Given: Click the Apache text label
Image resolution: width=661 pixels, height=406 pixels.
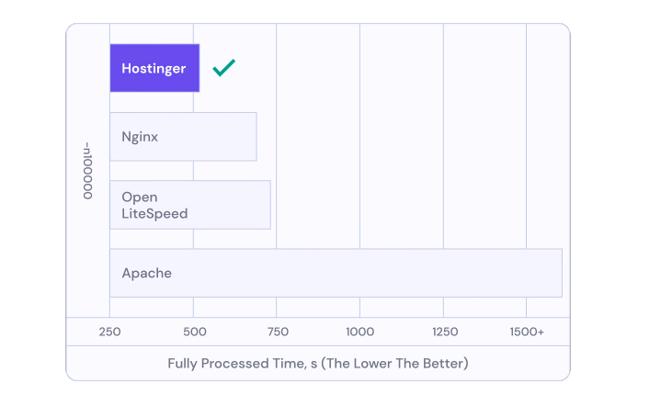Looking at the screenshot, I should (146, 273).
